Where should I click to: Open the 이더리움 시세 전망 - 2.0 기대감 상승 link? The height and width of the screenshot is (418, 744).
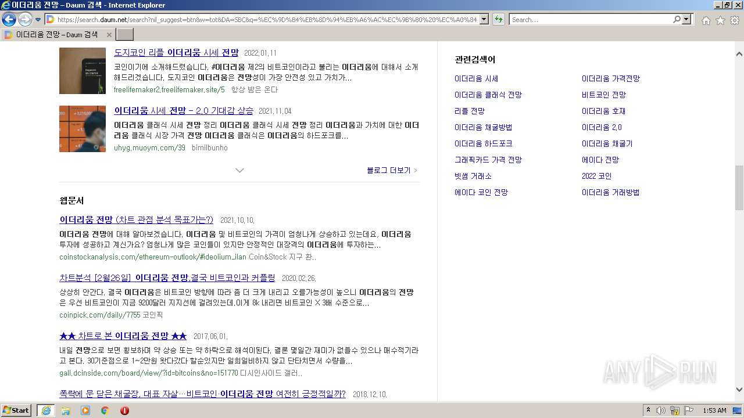click(x=184, y=110)
